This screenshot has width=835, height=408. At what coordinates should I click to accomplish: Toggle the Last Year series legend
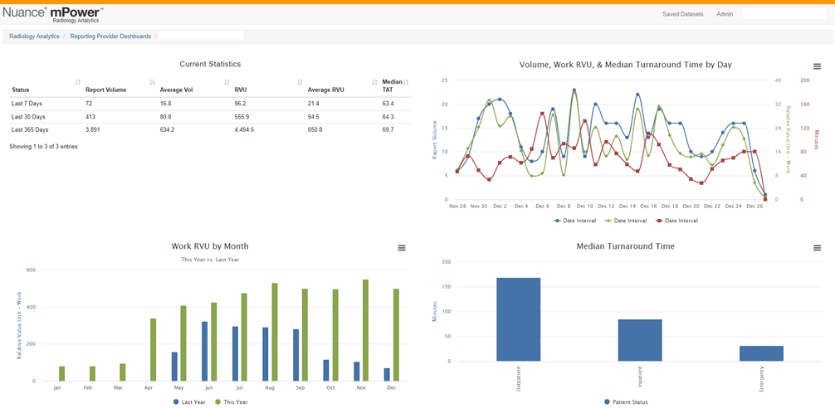tap(189, 402)
